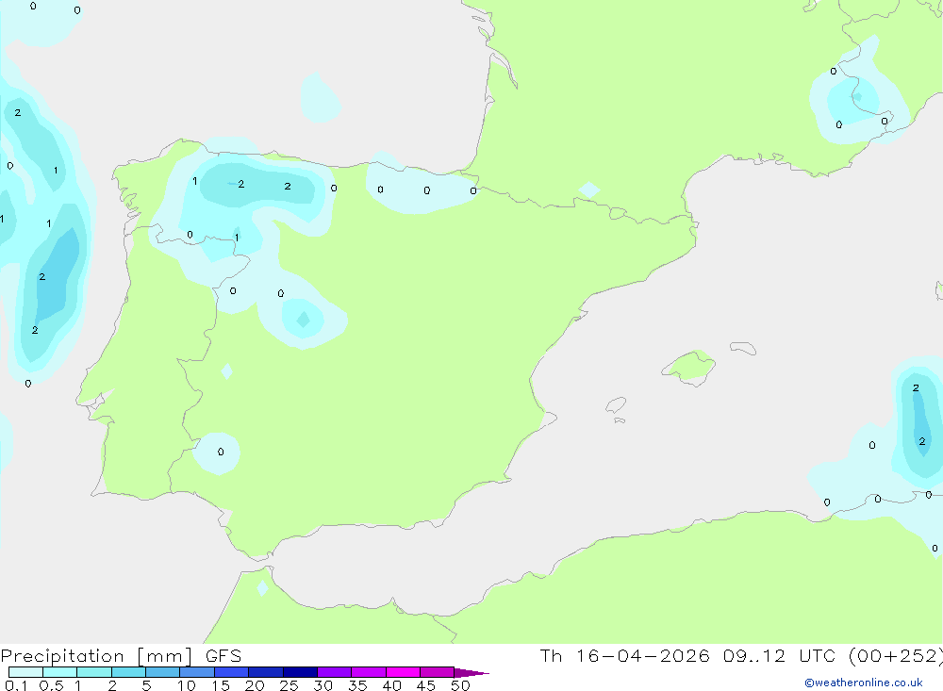Click the "0.1" legend scale label

coord(16,685)
